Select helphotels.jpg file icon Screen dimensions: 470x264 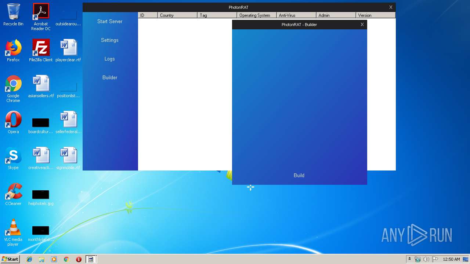[41, 197]
